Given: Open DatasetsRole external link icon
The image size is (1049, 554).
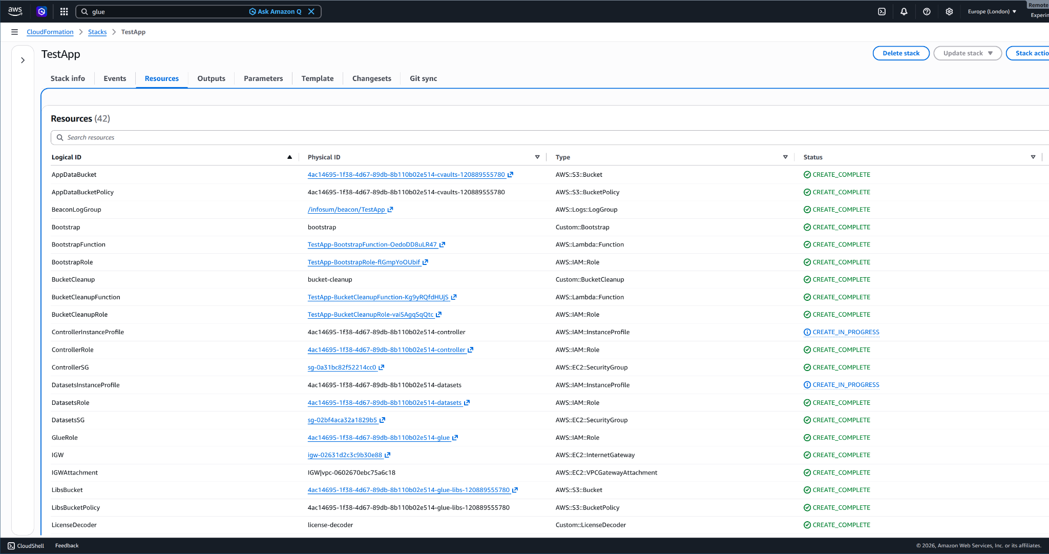Looking at the screenshot, I should click(467, 403).
